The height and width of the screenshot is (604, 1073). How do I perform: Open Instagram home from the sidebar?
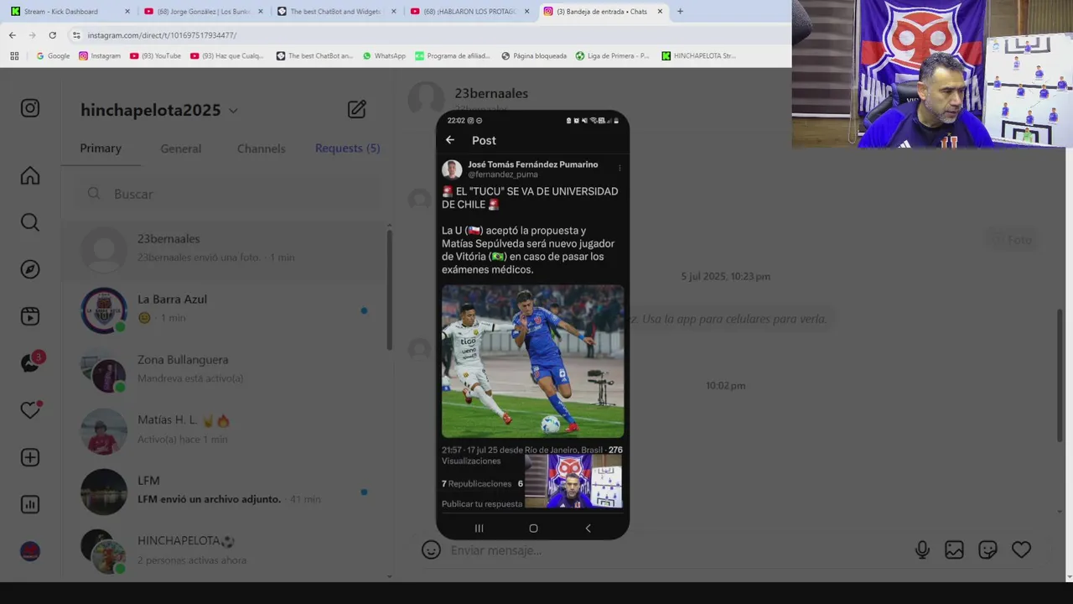(30, 175)
